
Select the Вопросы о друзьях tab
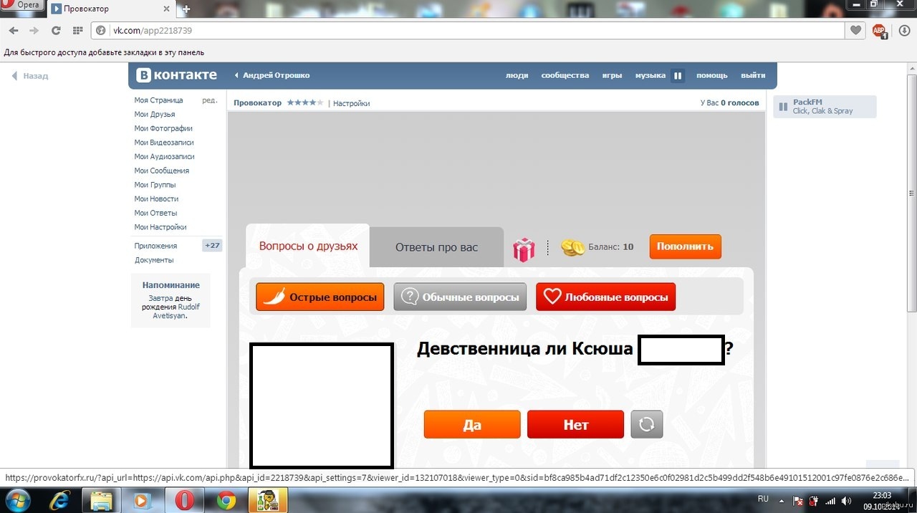click(308, 246)
